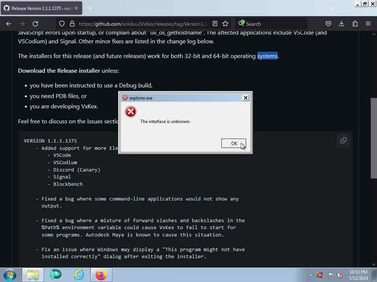Click the "VSCodium" changelog entry
This screenshot has height=282, width=377.
tap(65, 162)
